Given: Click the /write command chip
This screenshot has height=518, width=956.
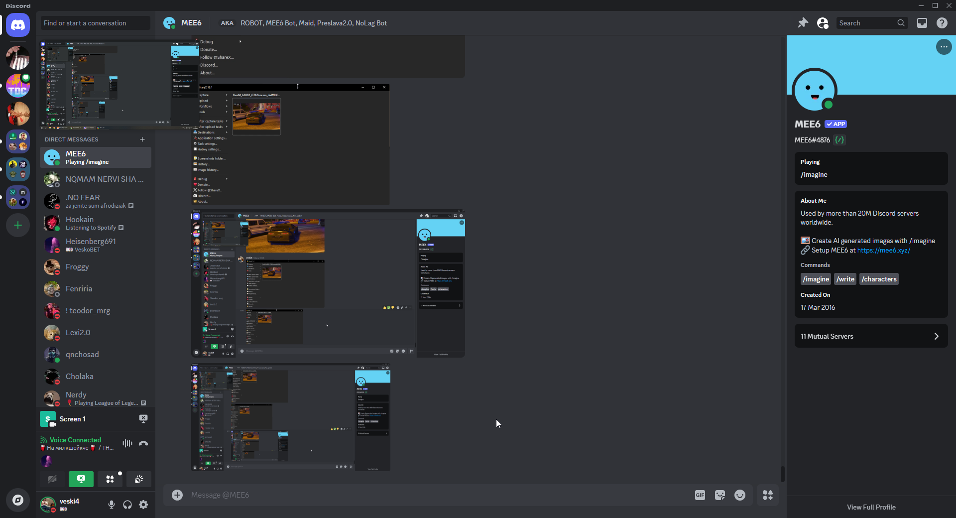Looking at the screenshot, I should [845, 279].
